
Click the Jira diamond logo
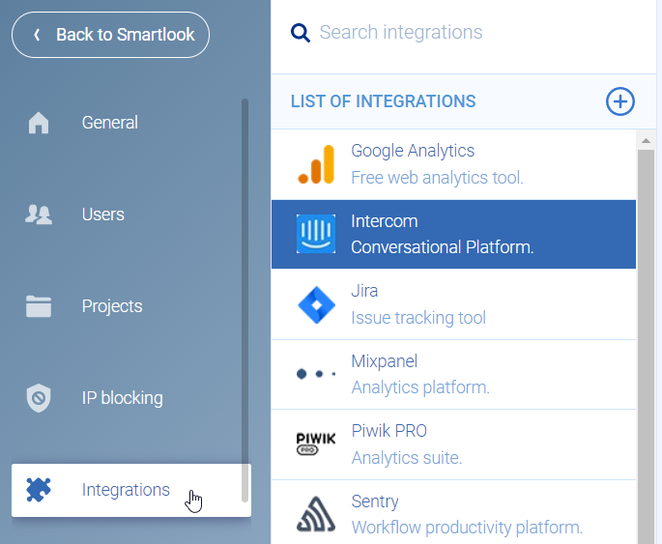point(316,304)
